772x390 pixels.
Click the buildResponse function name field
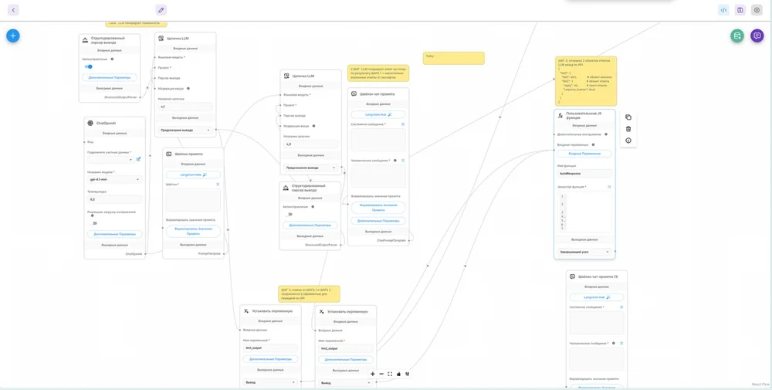[x=584, y=174]
